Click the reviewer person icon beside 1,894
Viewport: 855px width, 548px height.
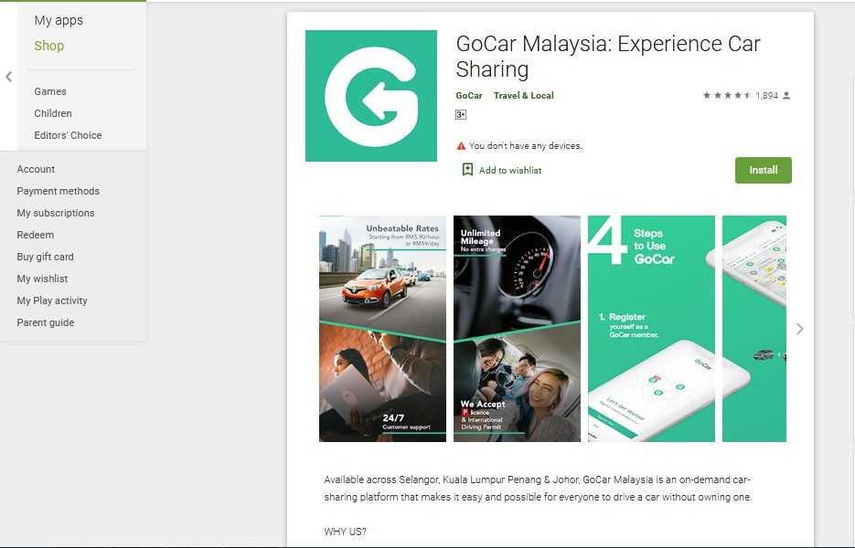pos(786,95)
